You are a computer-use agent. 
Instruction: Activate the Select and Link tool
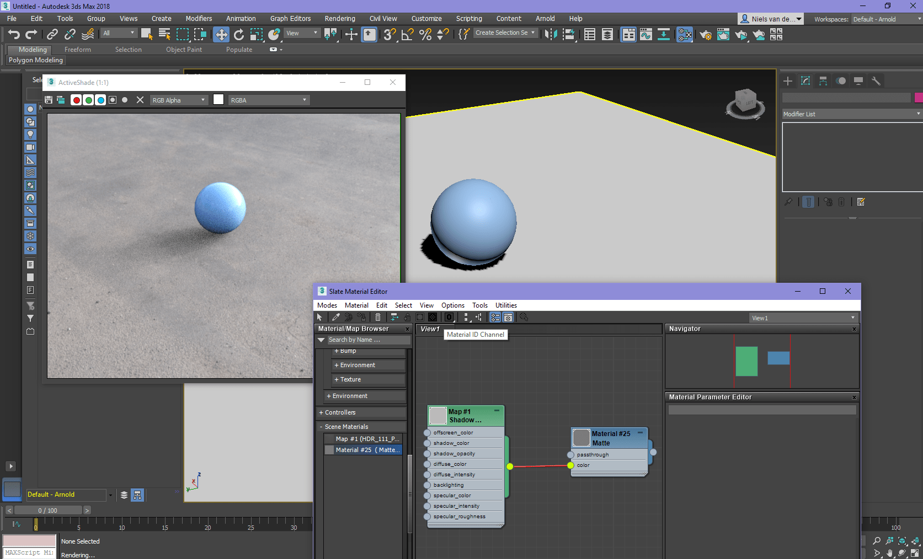[52, 34]
